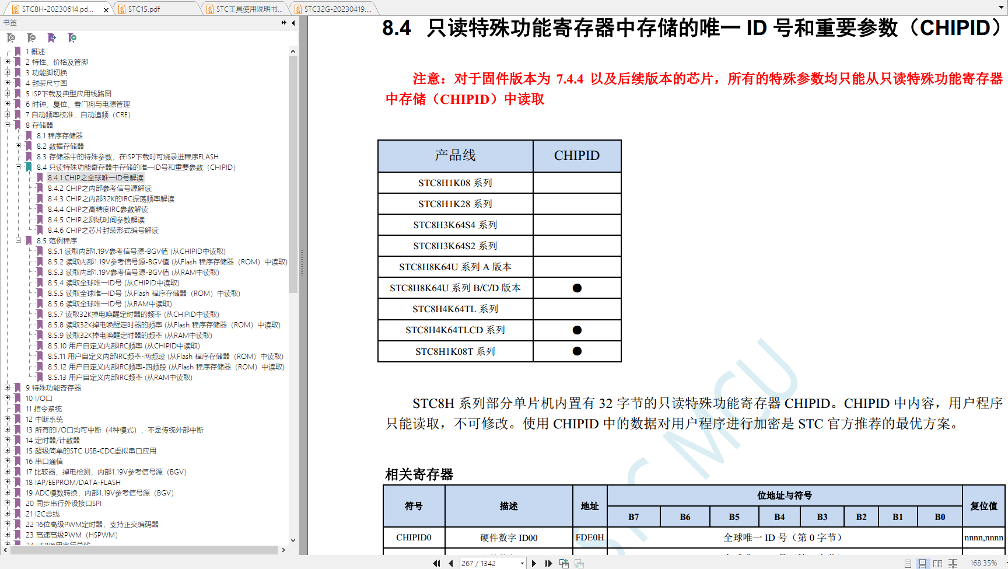Collapse the 8 存储器 bookmark node

tap(7, 125)
